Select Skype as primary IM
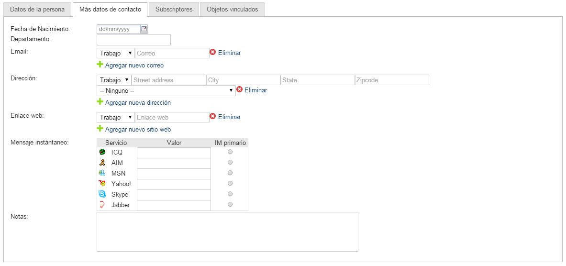The height and width of the screenshot is (266, 566). pyautogui.click(x=230, y=194)
